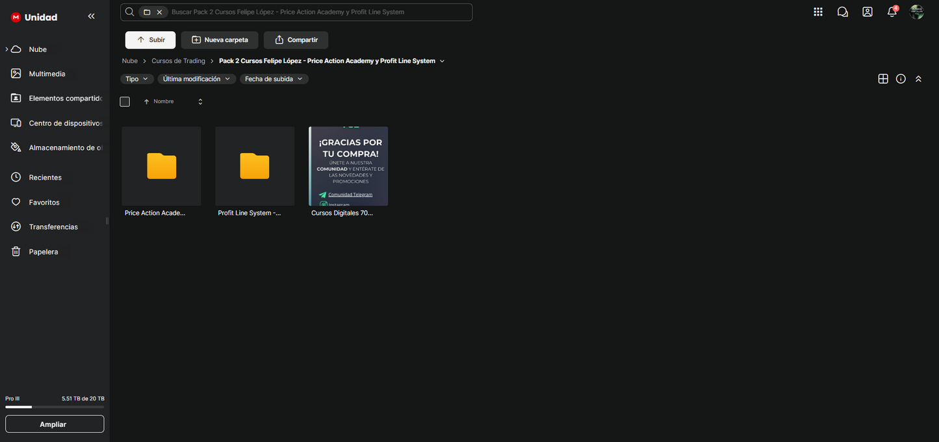Open the chat bubble icon
The width and height of the screenshot is (939, 442).
pos(842,12)
